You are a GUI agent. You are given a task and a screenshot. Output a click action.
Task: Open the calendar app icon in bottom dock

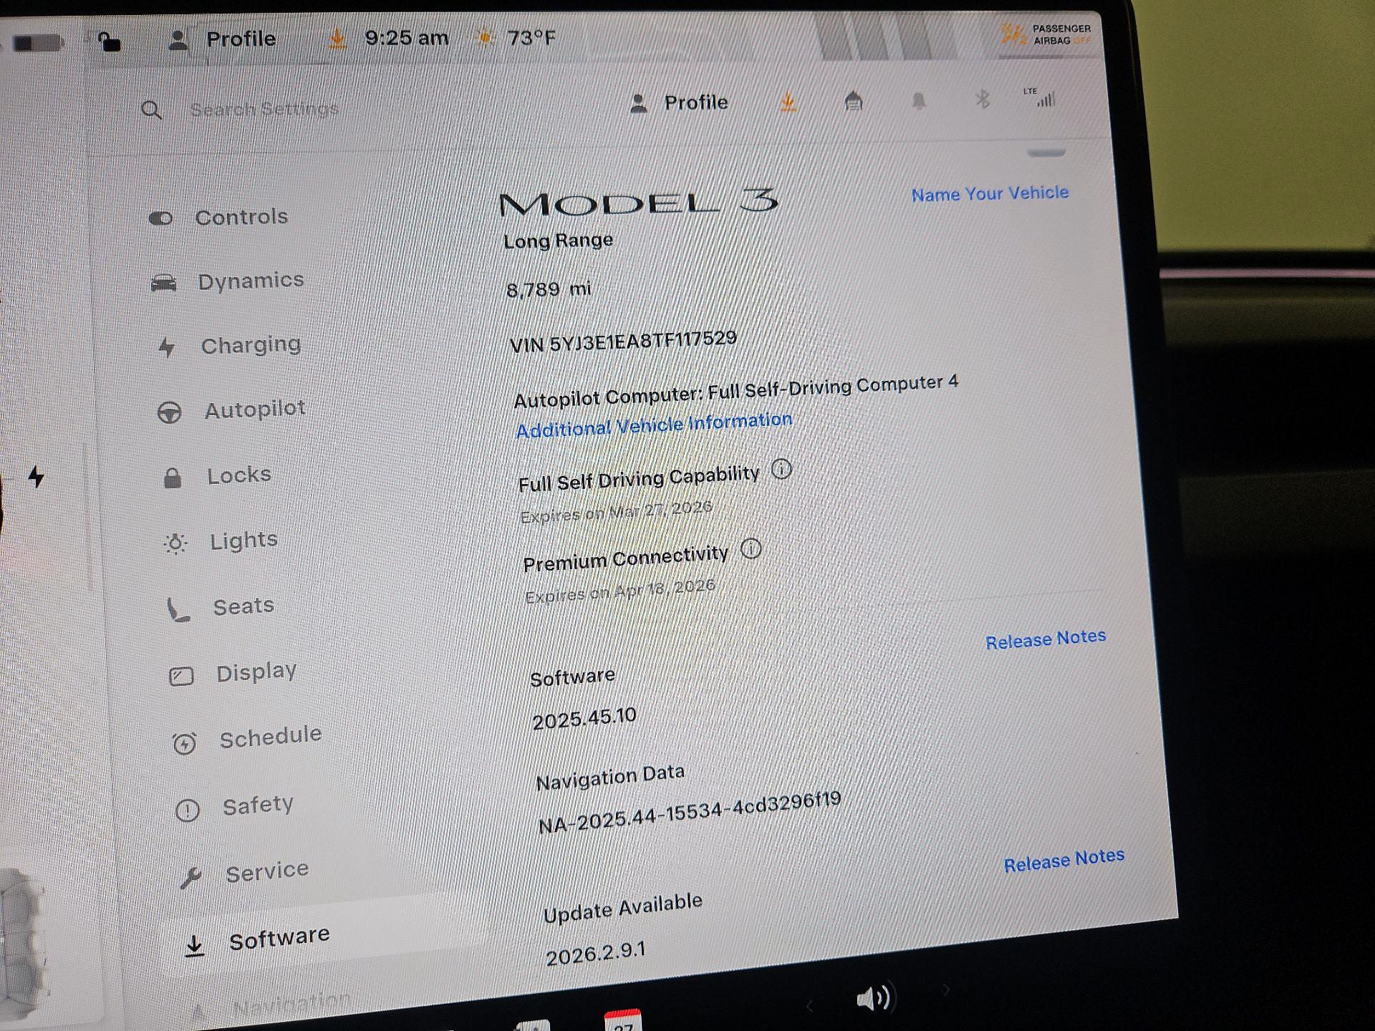(x=623, y=1021)
